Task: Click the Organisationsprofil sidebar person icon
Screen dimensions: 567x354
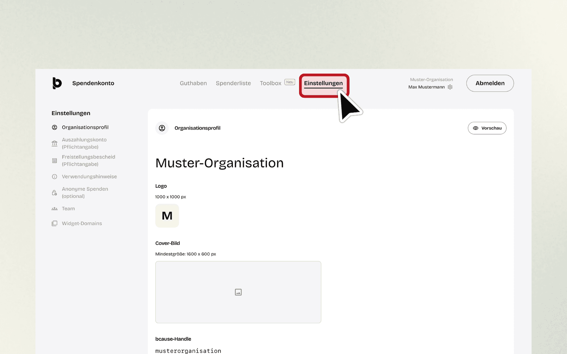Action: 55,127
